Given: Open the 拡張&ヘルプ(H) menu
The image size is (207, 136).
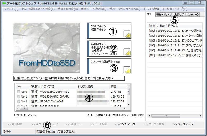Looking at the screenshot, I should [x=177, y=9].
